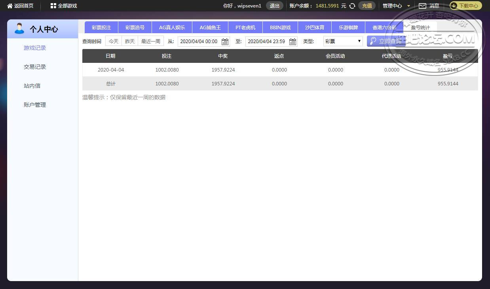Refresh the account balance

pos(352,6)
